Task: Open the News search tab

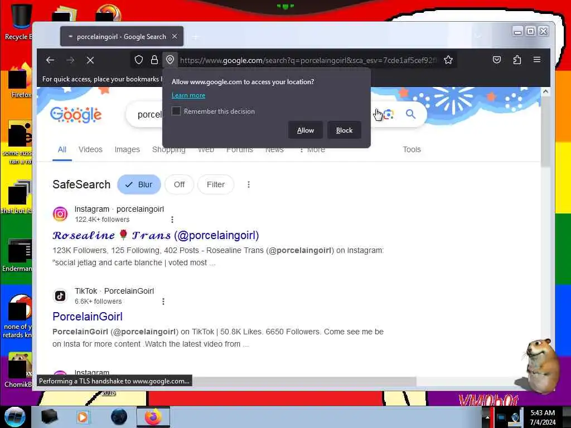Action: point(274,150)
